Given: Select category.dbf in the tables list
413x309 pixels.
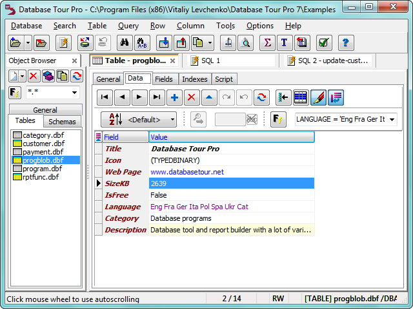Looking at the screenshot, I should [43, 135].
